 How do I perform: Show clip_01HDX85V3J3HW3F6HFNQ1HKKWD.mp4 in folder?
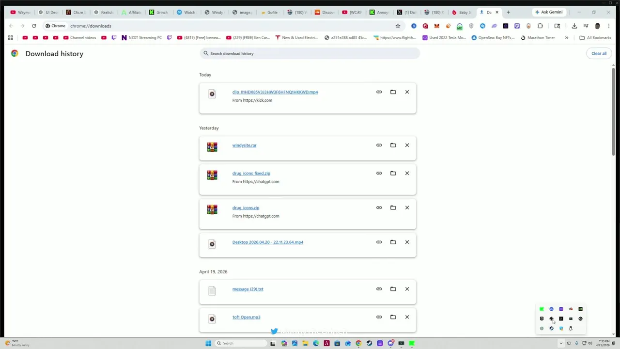click(393, 92)
